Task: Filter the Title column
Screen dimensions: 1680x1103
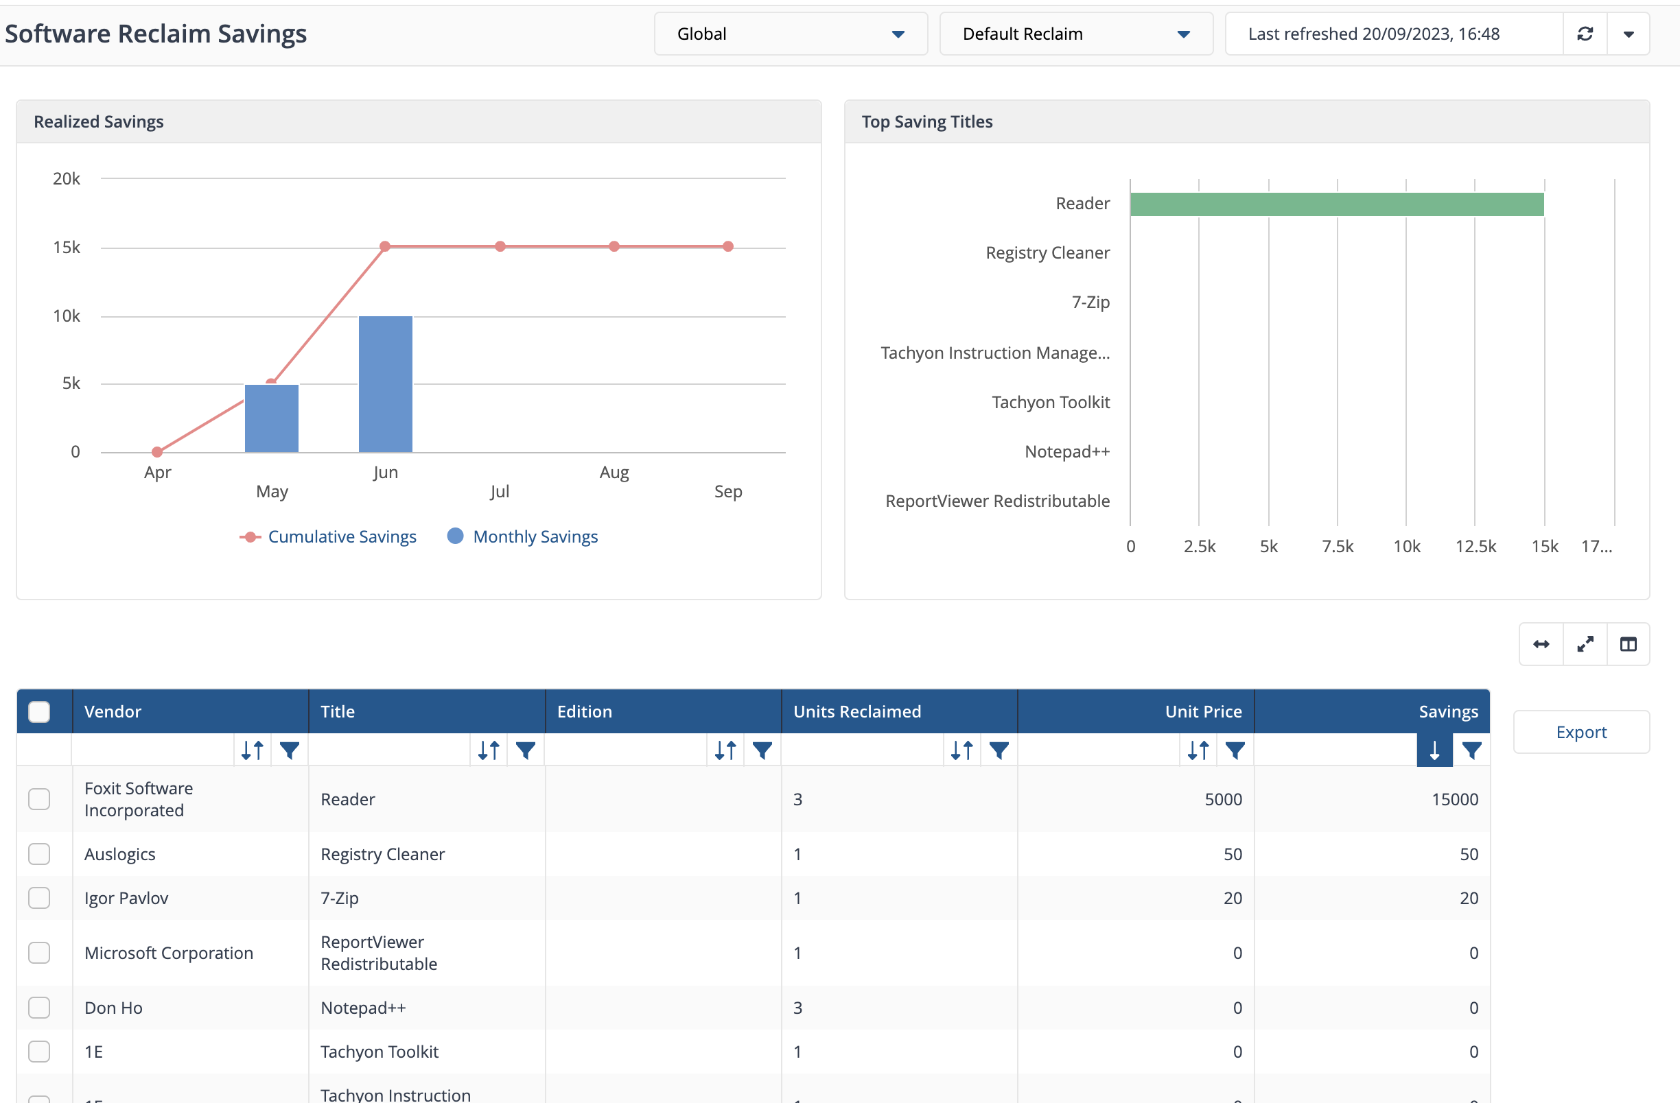Action: 526,750
